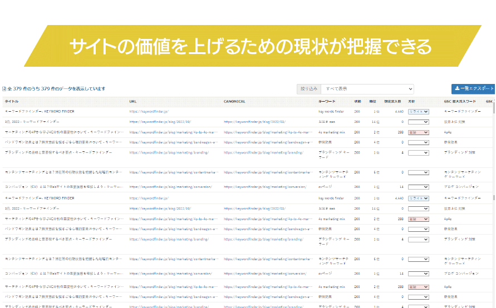Open the blog/2022/03/ link in URL column
Viewport: 496px width, 308px height.
point(160,122)
